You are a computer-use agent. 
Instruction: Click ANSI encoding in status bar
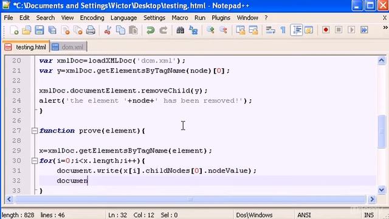coord(304,215)
